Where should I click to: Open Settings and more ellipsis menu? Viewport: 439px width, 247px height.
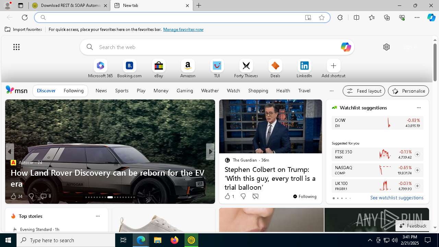[x=417, y=17]
